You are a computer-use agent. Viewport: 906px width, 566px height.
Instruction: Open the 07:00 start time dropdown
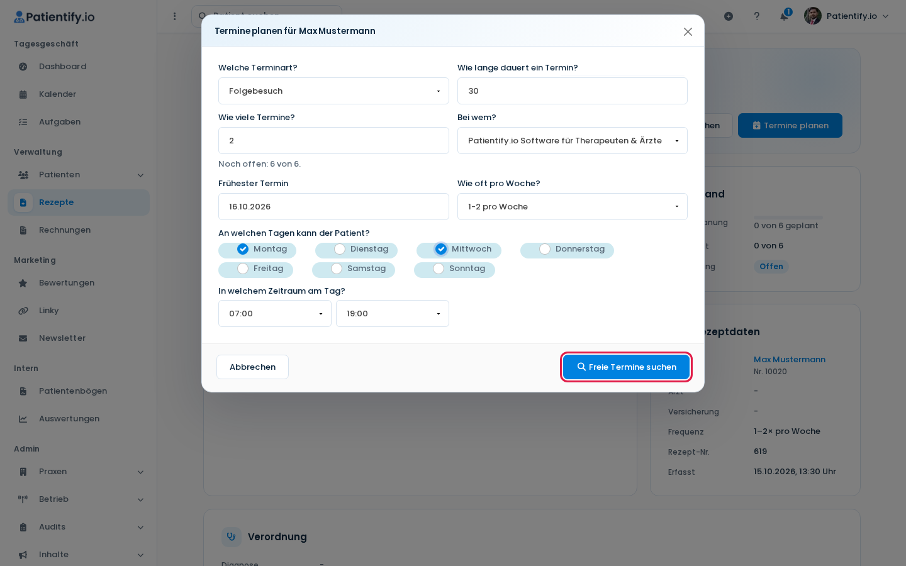tap(275, 314)
